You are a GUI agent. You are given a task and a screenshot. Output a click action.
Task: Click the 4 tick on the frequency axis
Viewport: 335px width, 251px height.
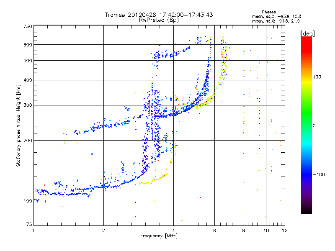pos(173,231)
